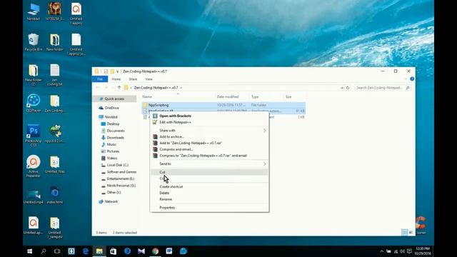Click the Up one level arrow
Viewport: 457px width, 257px height.
(119, 88)
